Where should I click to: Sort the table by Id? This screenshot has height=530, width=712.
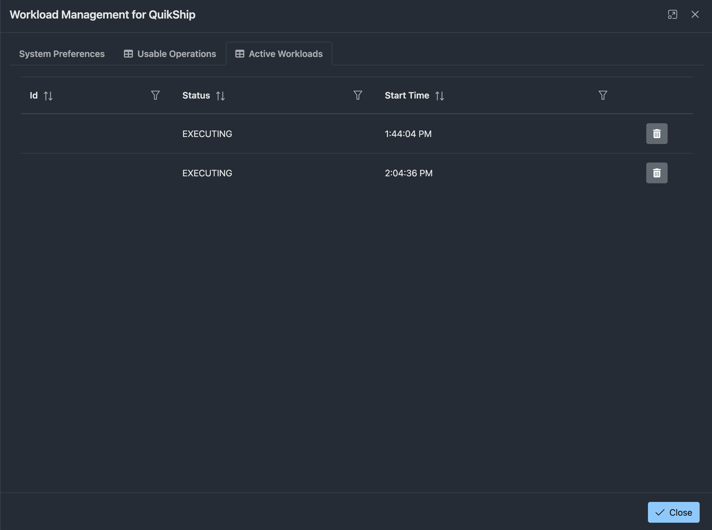(48, 96)
